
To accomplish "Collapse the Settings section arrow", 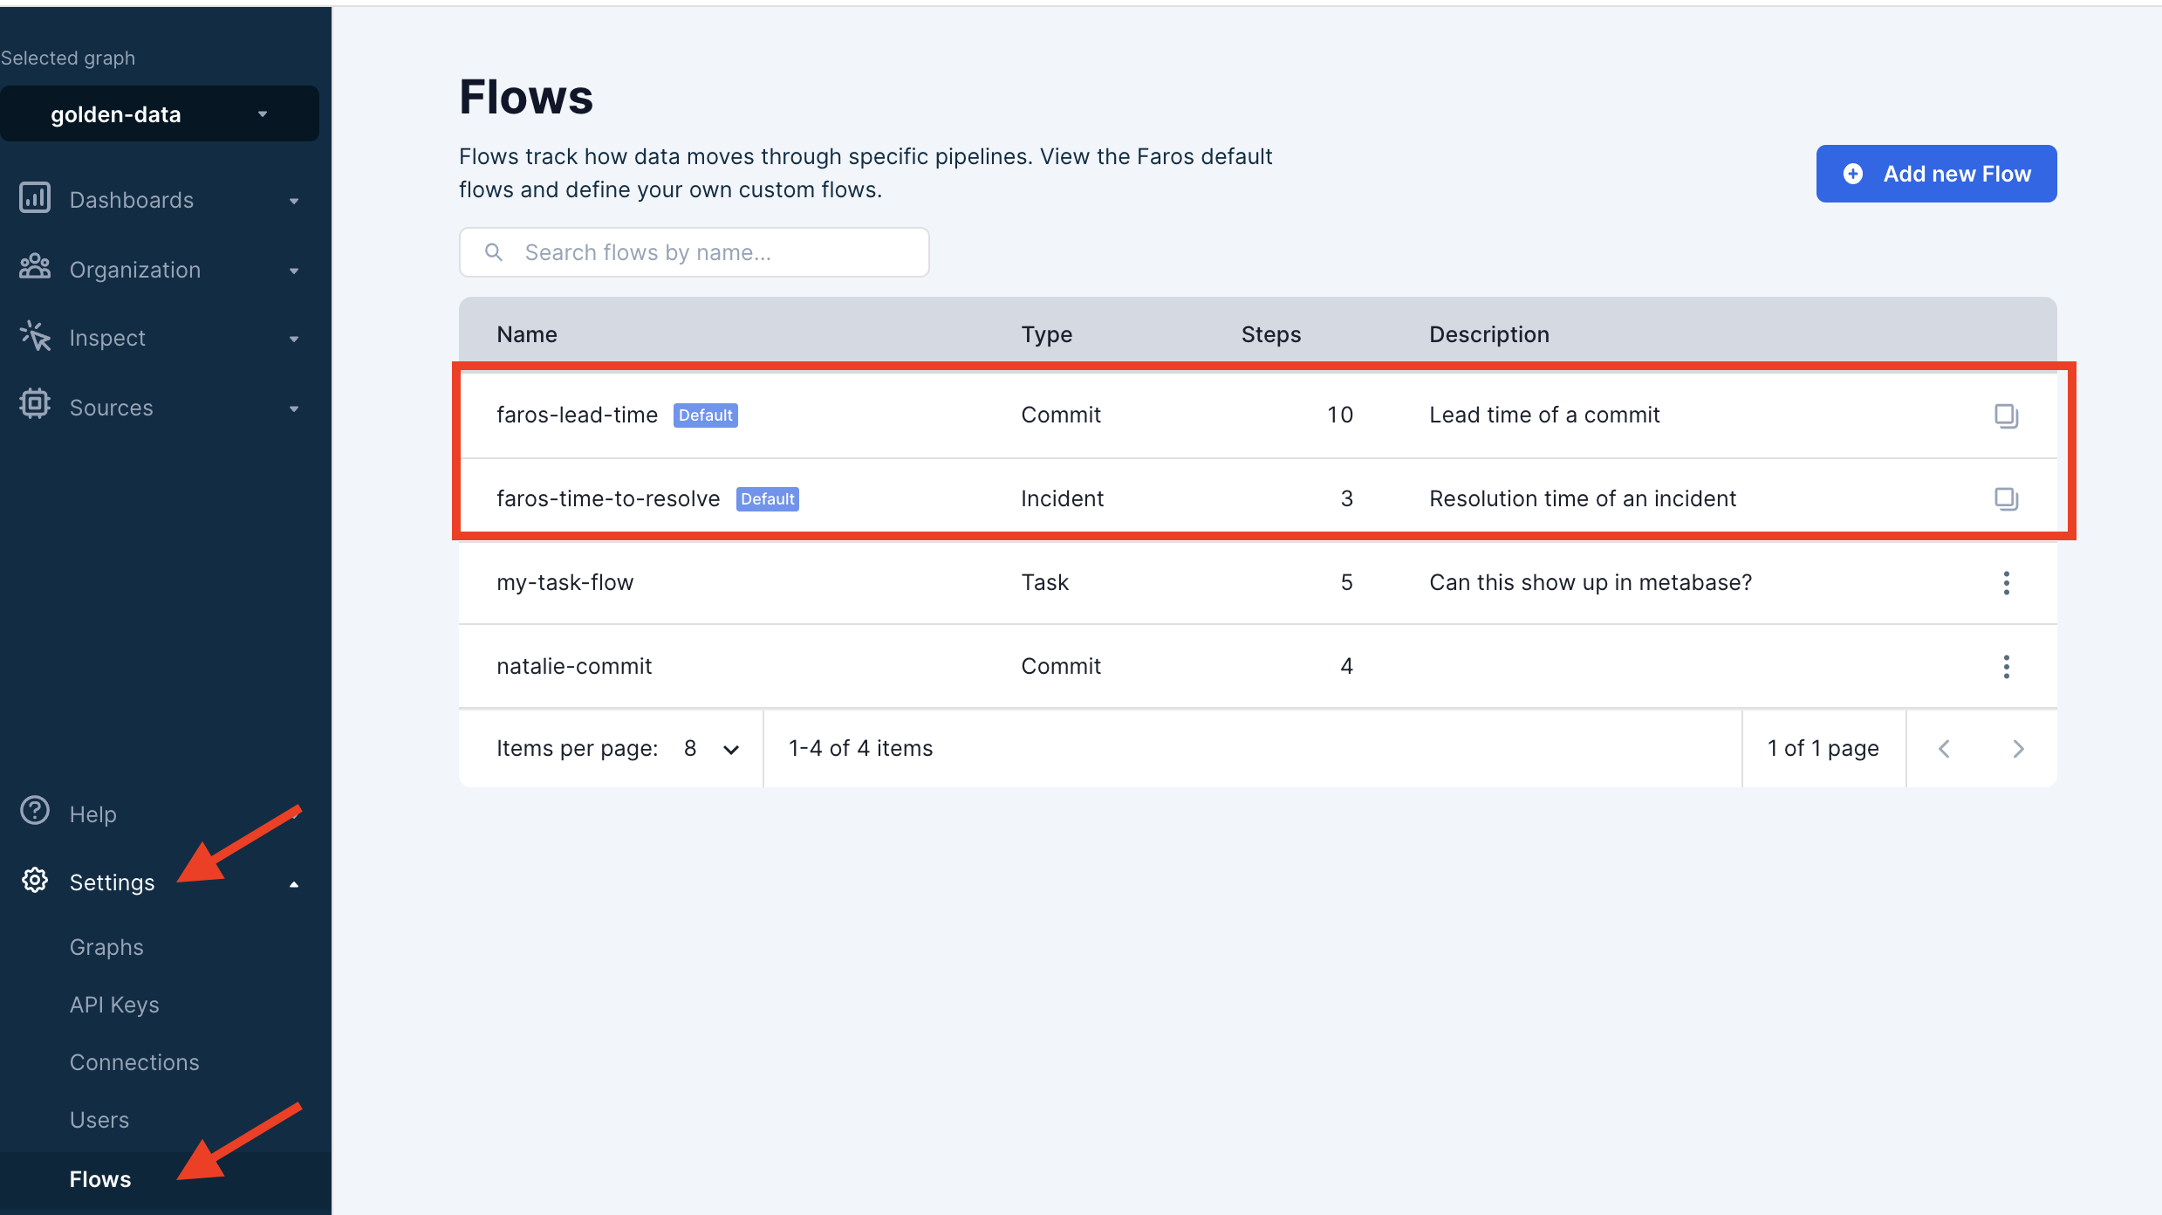I will point(294,884).
